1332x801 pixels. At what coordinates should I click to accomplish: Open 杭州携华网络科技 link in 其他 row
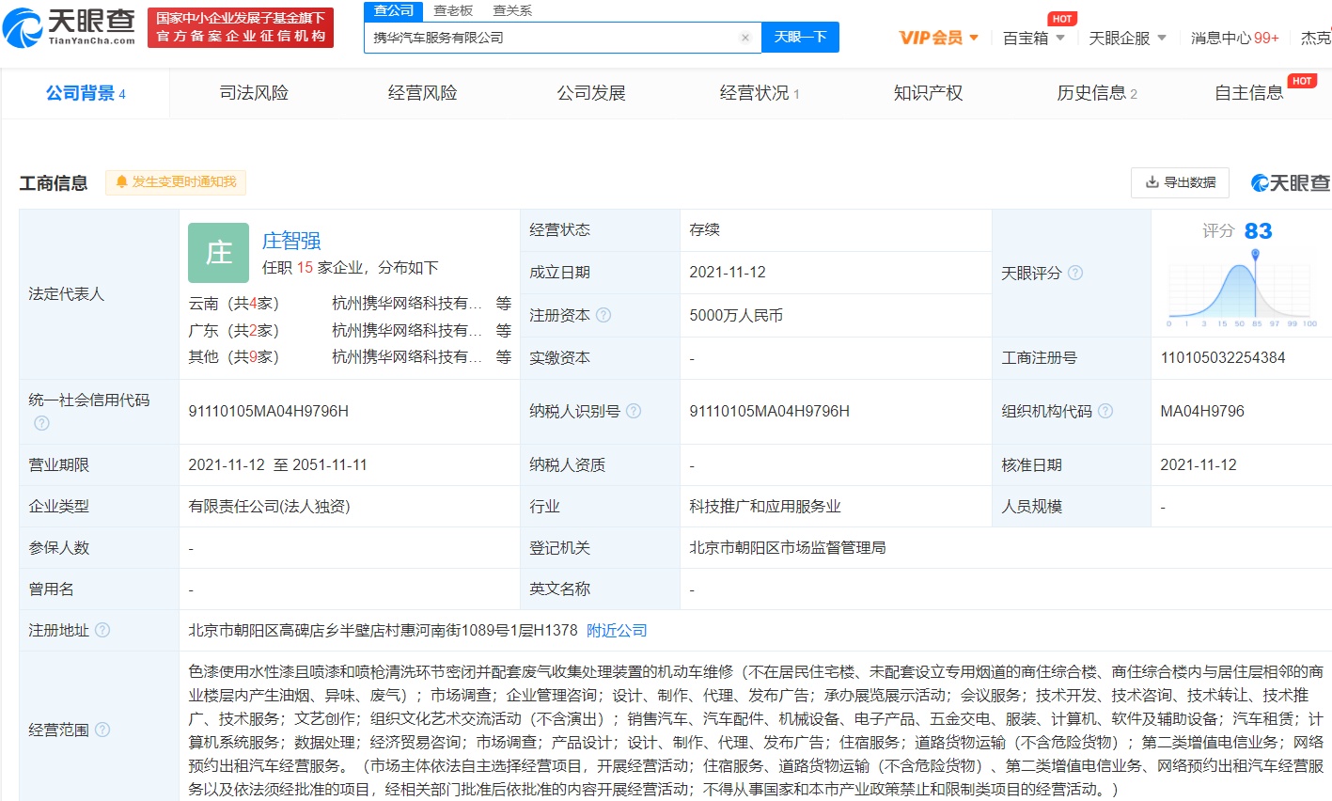[x=407, y=357]
